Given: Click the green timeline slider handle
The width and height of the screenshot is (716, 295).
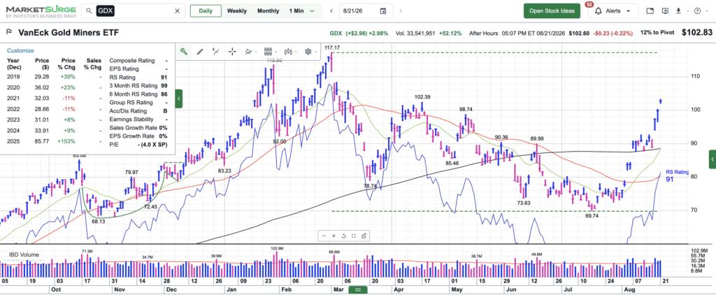Looking at the screenshot, I should 357,290.
